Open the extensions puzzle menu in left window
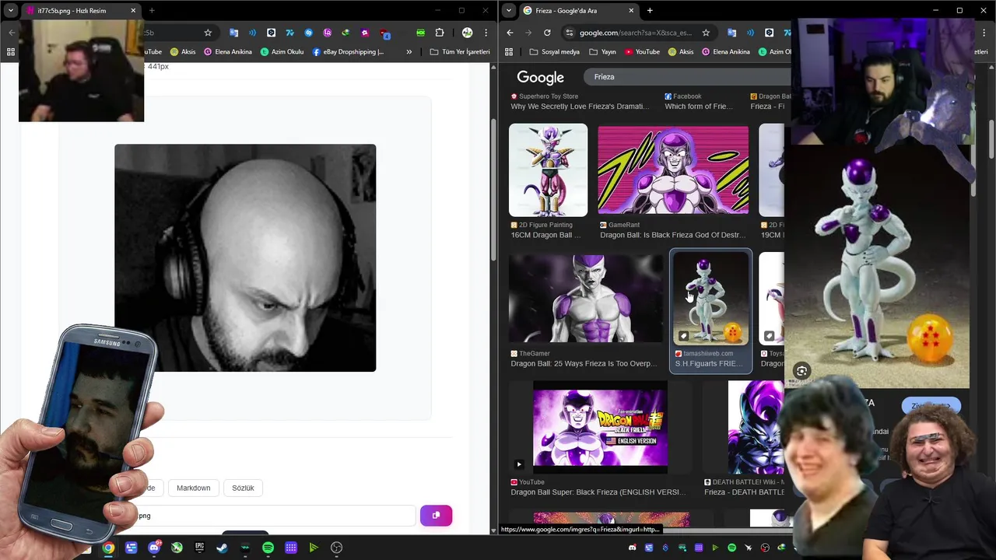This screenshot has height=560, width=996. (440, 33)
